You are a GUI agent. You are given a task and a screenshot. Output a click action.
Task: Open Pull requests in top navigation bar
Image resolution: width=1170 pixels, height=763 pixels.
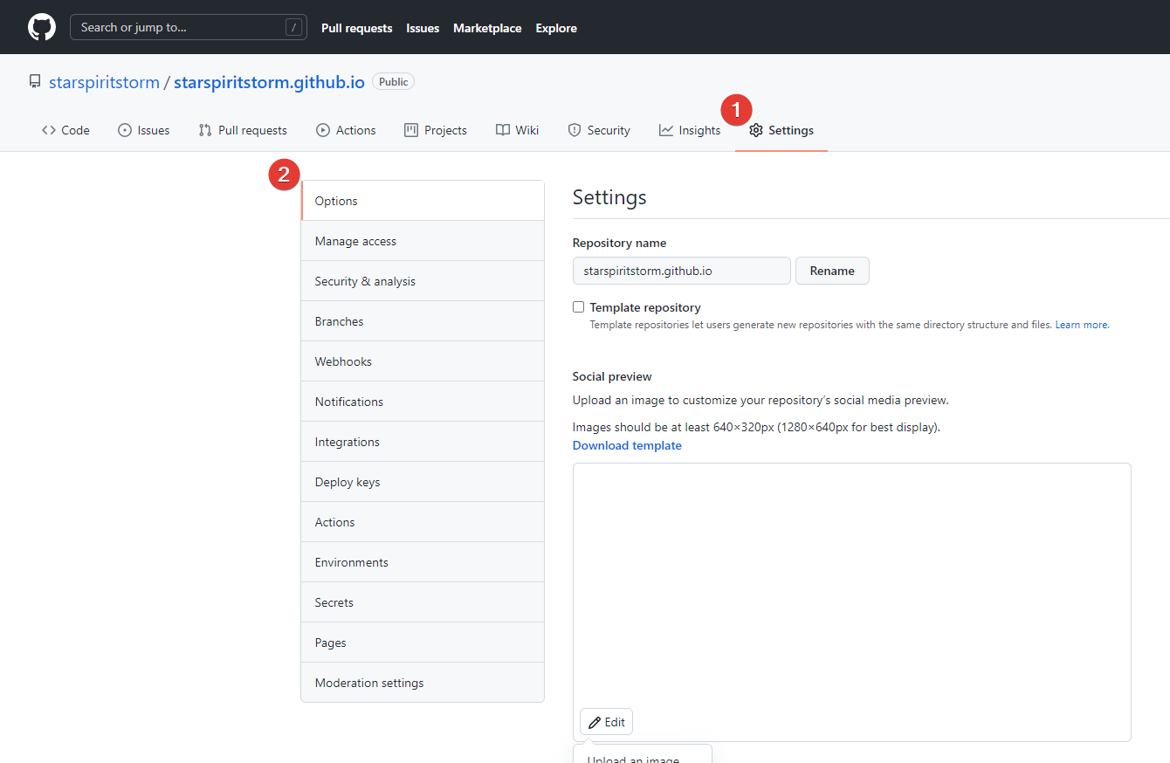point(357,28)
